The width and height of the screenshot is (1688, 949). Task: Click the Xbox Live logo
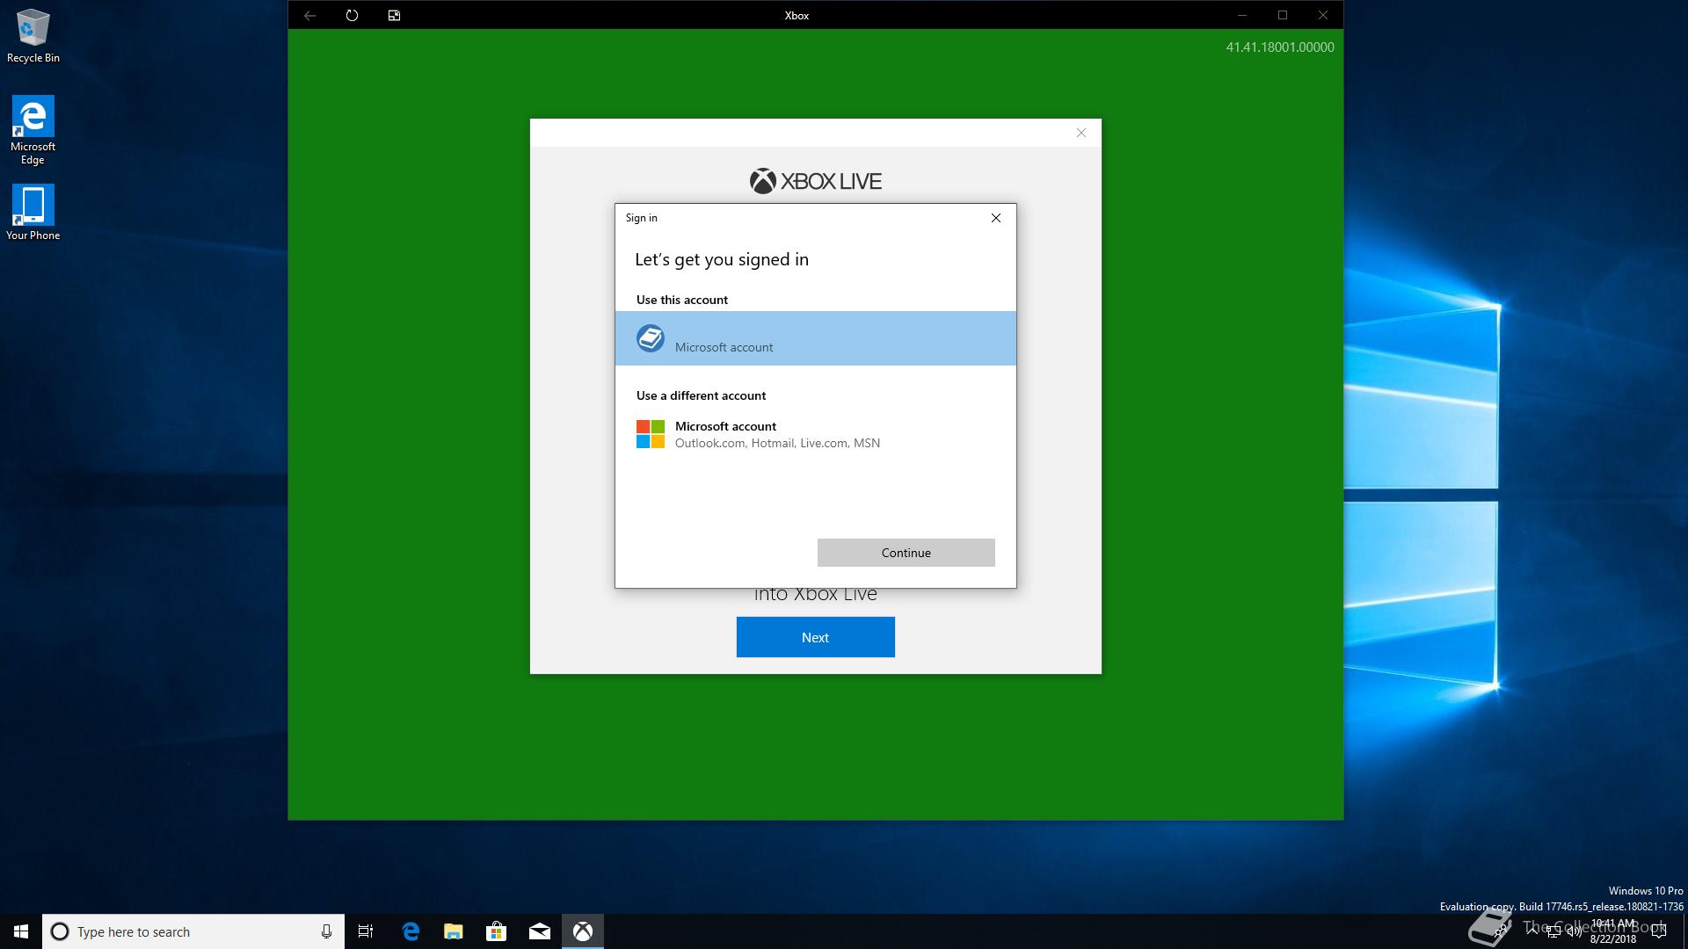click(816, 181)
